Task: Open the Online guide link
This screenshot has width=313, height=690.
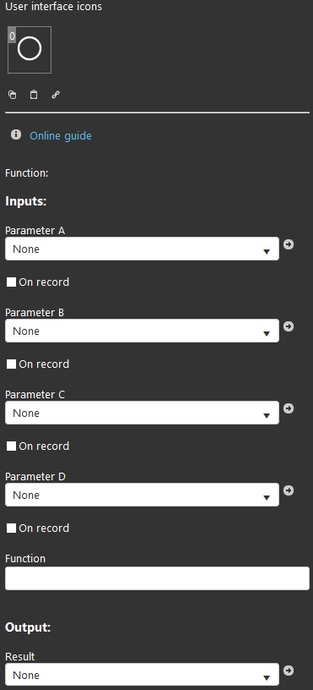Action: 61,135
